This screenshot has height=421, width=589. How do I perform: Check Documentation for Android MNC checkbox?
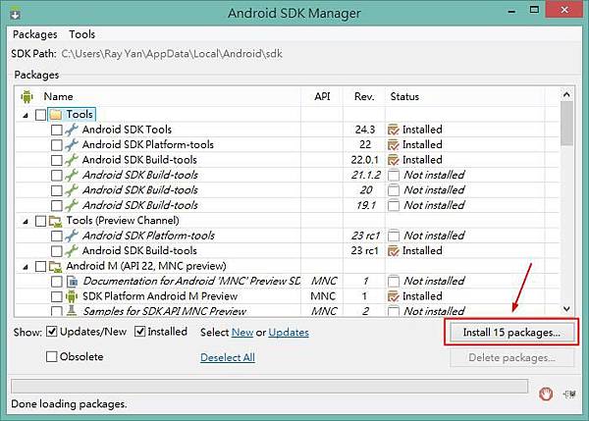57,282
